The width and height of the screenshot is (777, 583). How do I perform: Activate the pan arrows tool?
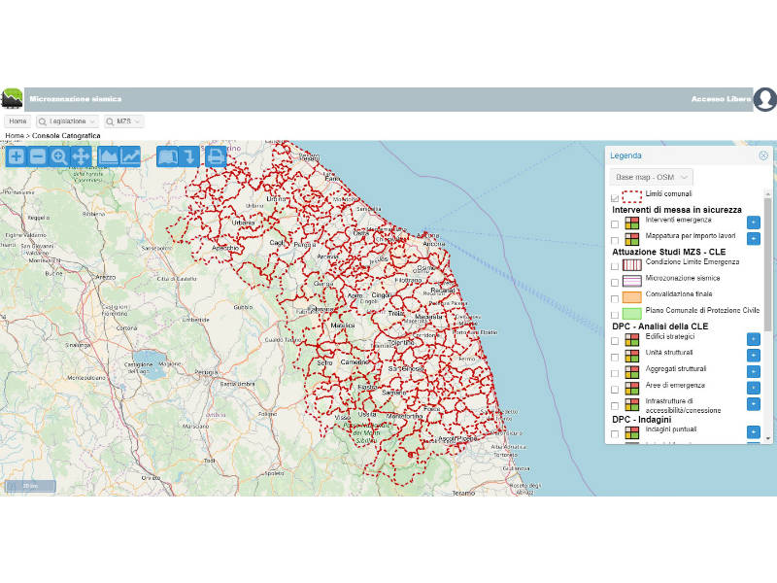click(81, 156)
